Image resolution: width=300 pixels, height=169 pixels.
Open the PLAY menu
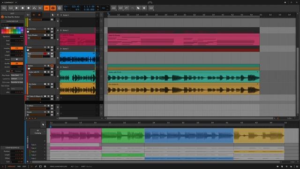[11, 8]
